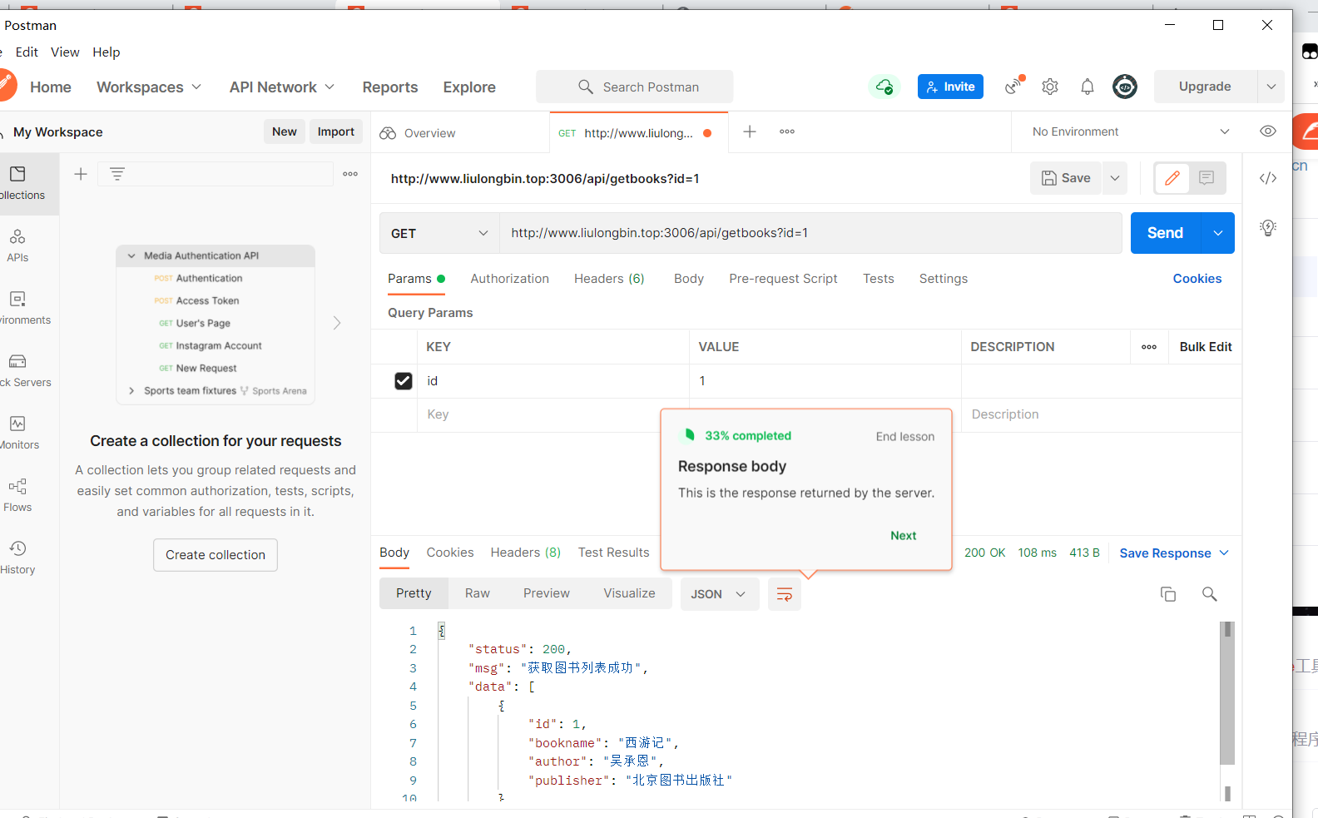
Task: Open the Save options dropdown arrow
Action: [1115, 178]
